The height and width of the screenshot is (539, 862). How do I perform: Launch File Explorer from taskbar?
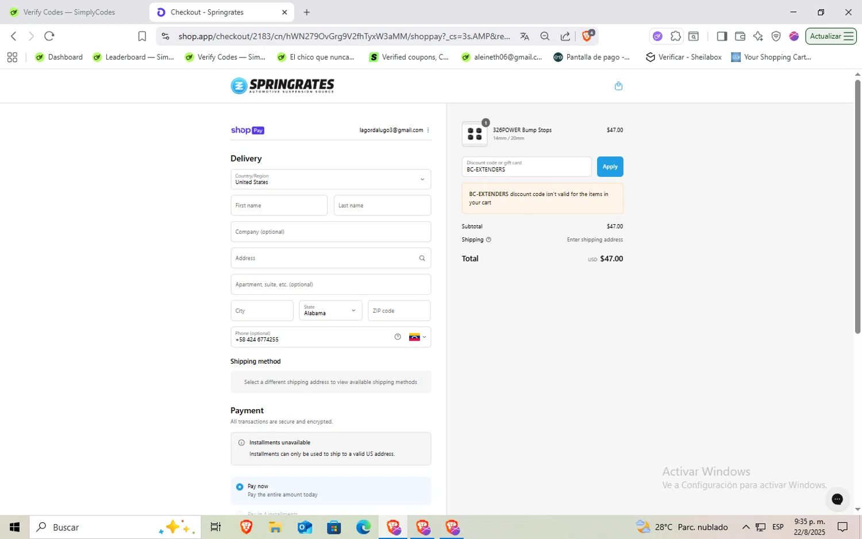(275, 527)
